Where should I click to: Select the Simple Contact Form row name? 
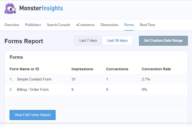point(34,79)
